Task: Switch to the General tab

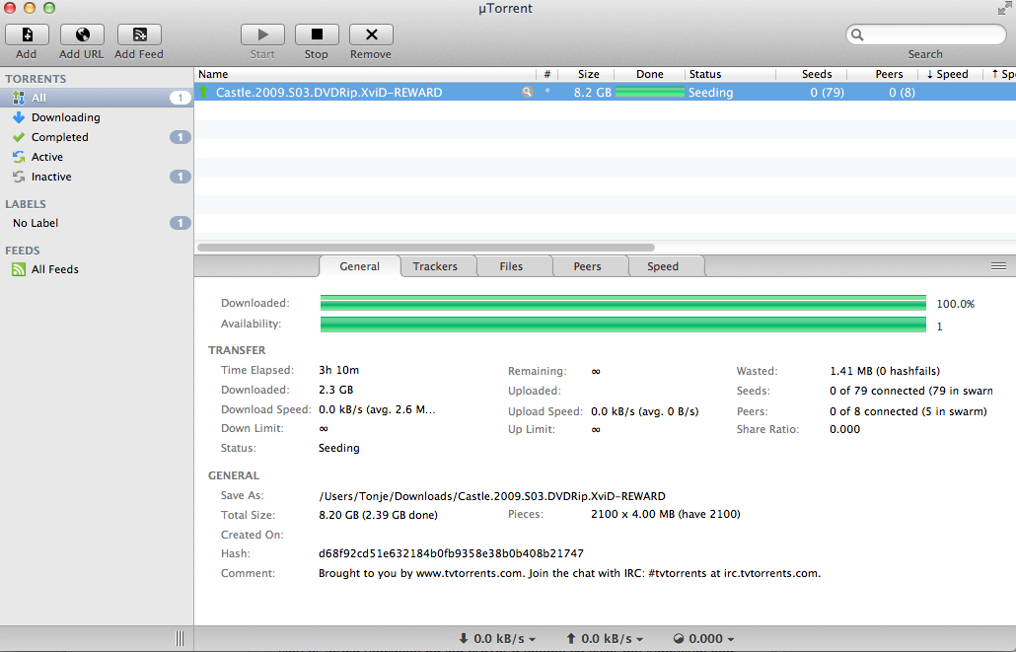Action: tap(360, 266)
